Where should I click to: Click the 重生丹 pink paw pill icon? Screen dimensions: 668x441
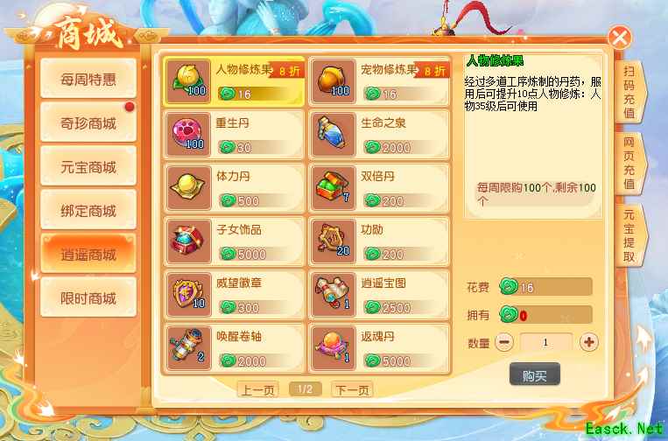[x=188, y=135]
